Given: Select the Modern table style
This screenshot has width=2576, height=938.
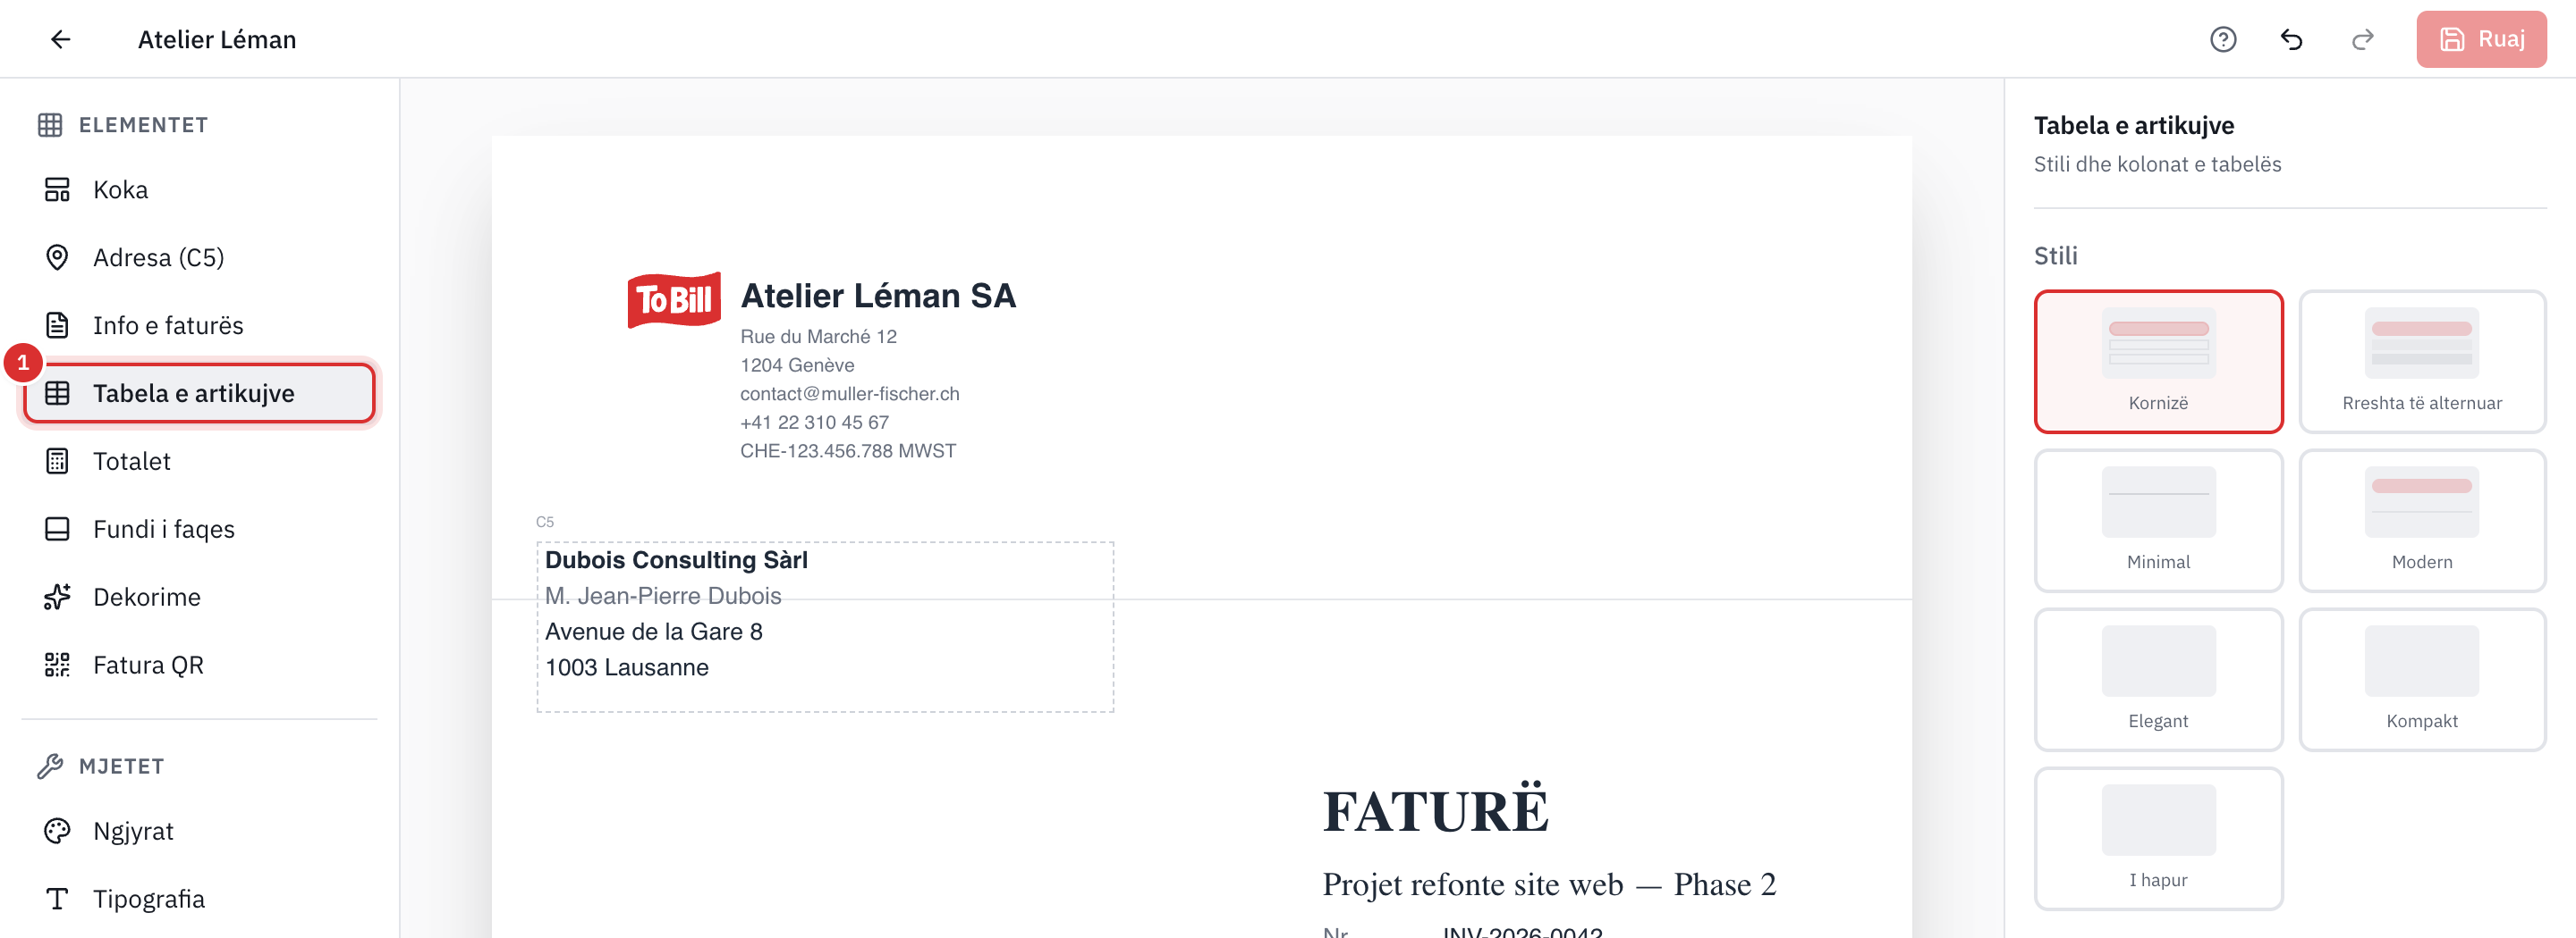Looking at the screenshot, I should (x=2421, y=521).
